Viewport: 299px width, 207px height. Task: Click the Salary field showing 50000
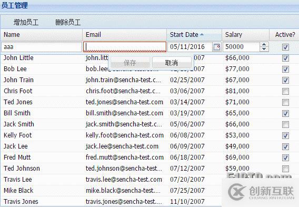pos(241,47)
